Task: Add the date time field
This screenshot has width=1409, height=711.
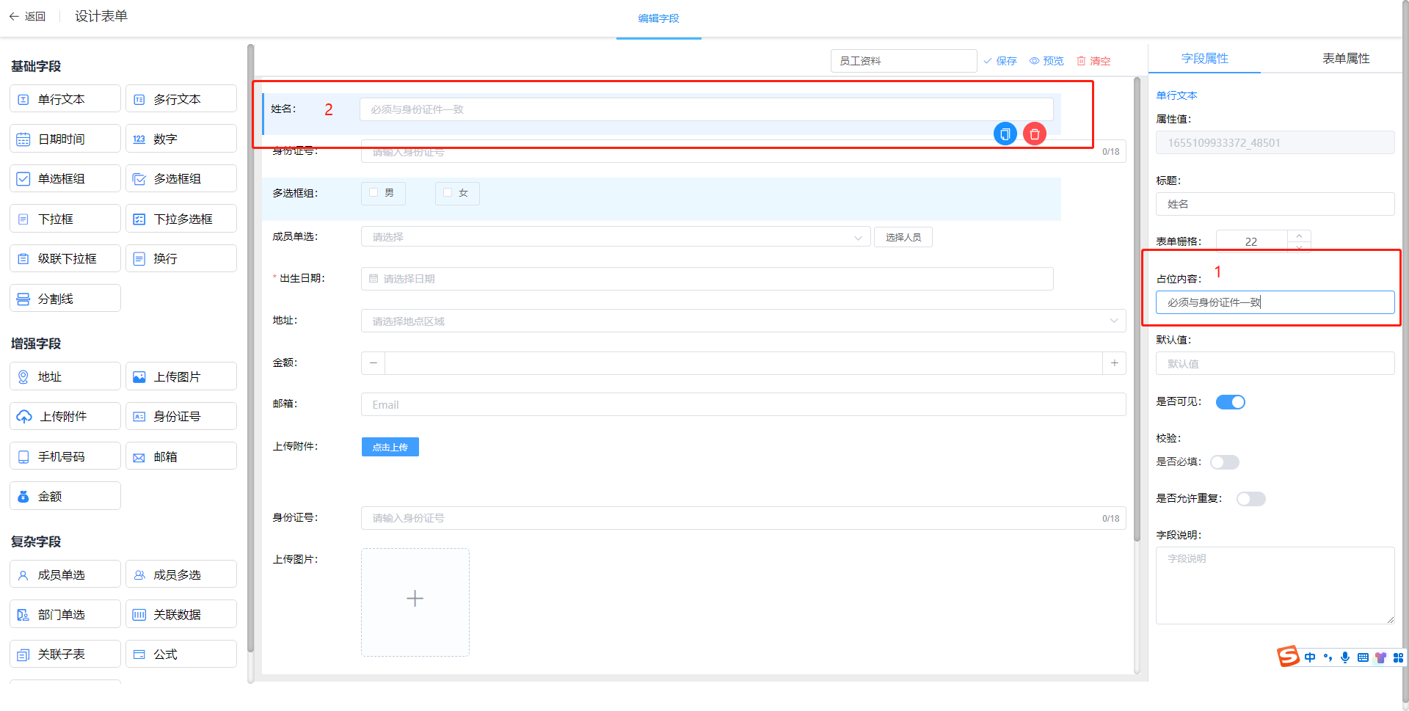Action: click(x=65, y=139)
